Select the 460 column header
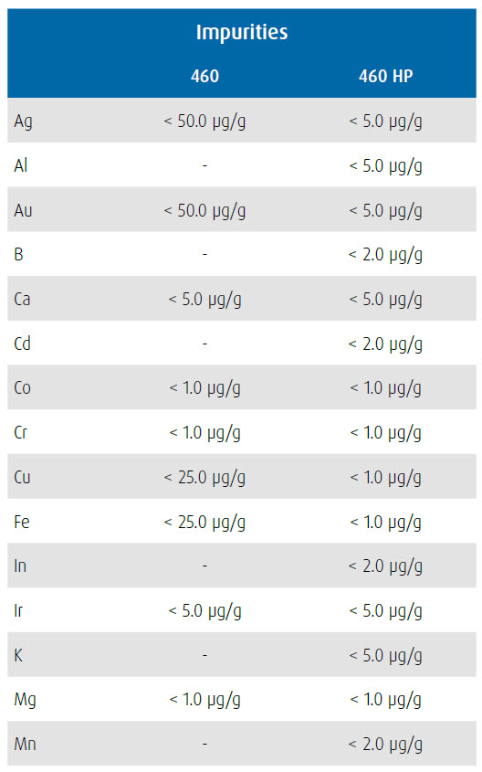Image resolution: width=482 pixels, height=772 pixels. point(204,77)
